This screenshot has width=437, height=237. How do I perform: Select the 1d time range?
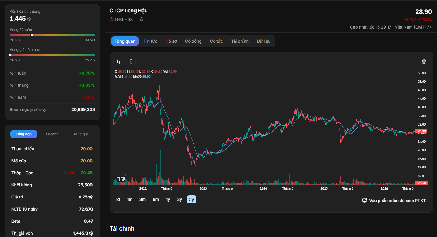point(118,199)
